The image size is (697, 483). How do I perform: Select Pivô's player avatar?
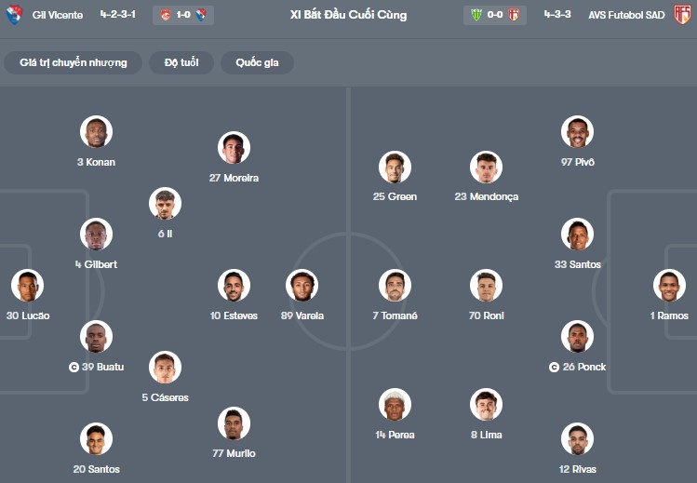click(x=577, y=132)
